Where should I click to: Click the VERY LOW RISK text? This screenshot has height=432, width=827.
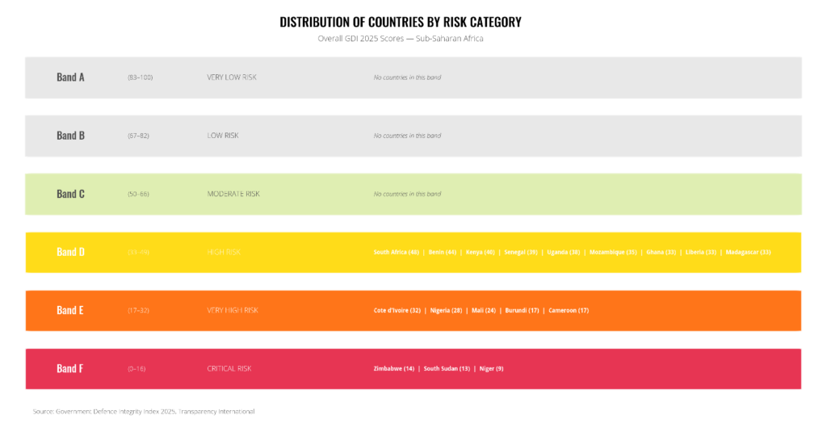click(x=232, y=78)
